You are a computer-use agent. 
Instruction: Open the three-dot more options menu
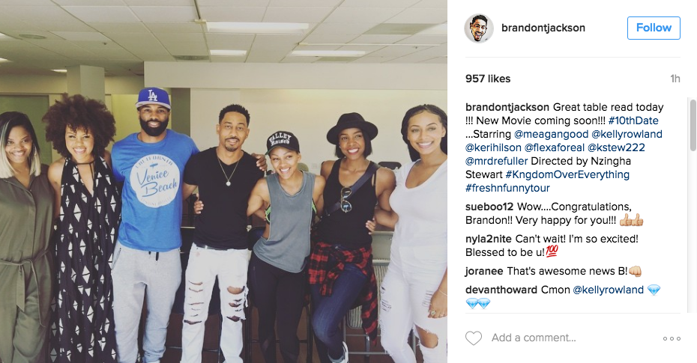[x=672, y=338]
